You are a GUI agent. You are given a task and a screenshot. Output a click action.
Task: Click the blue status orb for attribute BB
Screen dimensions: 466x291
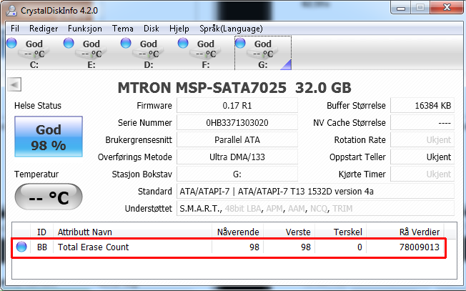point(21,247)
